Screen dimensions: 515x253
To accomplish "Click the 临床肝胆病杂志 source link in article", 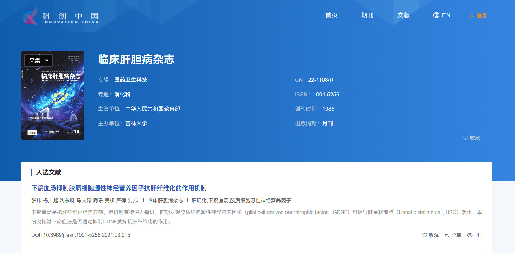I will [x=165, y=201].
